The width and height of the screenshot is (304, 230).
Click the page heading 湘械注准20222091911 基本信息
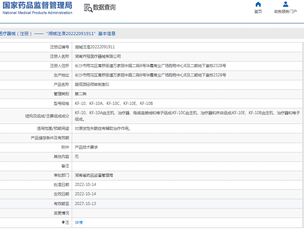81,34
